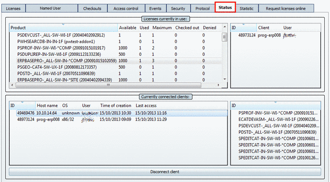Switch to Access control tab
The width and height of the screenshot is (330, 182).
pyautogui.click(x=126, y=8)
